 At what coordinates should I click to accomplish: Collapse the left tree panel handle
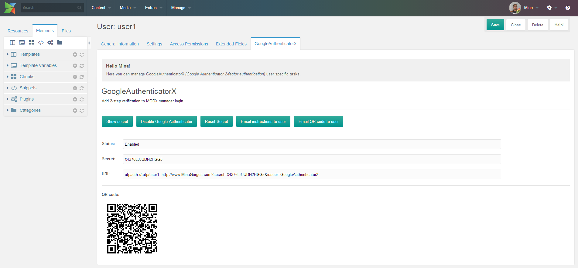coord(89,43)
